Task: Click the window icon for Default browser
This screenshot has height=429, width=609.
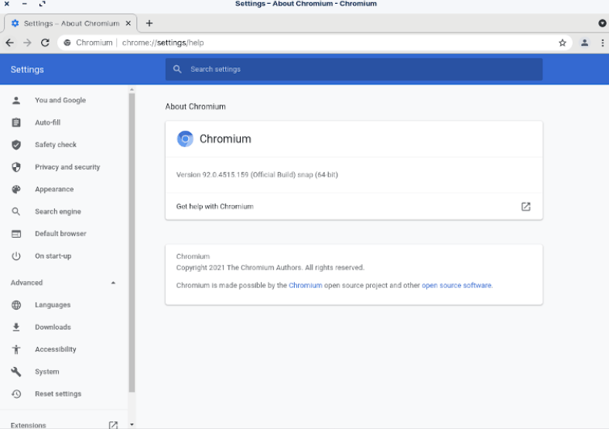Action: (16, 234)
